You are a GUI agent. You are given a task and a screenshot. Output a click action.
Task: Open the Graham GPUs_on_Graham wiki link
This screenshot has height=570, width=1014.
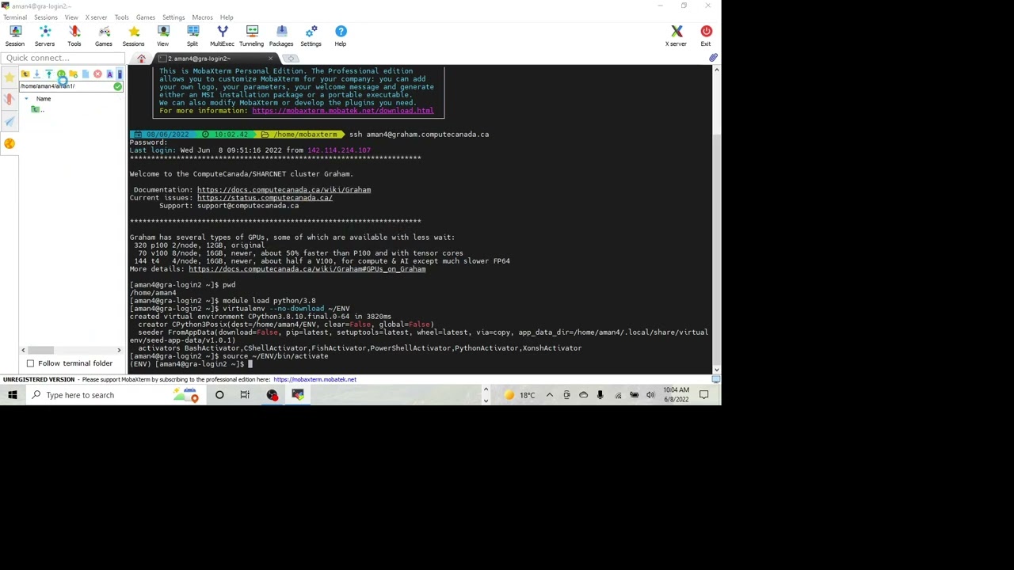307,269
